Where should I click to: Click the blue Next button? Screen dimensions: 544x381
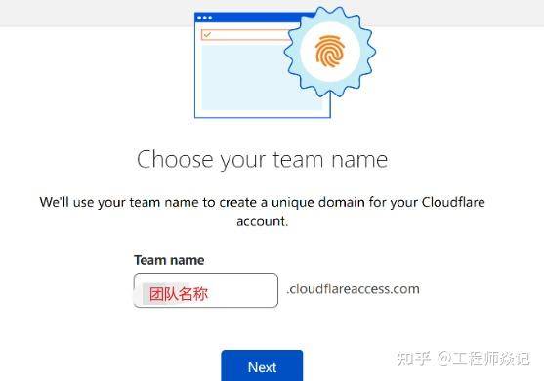point(262,365)
